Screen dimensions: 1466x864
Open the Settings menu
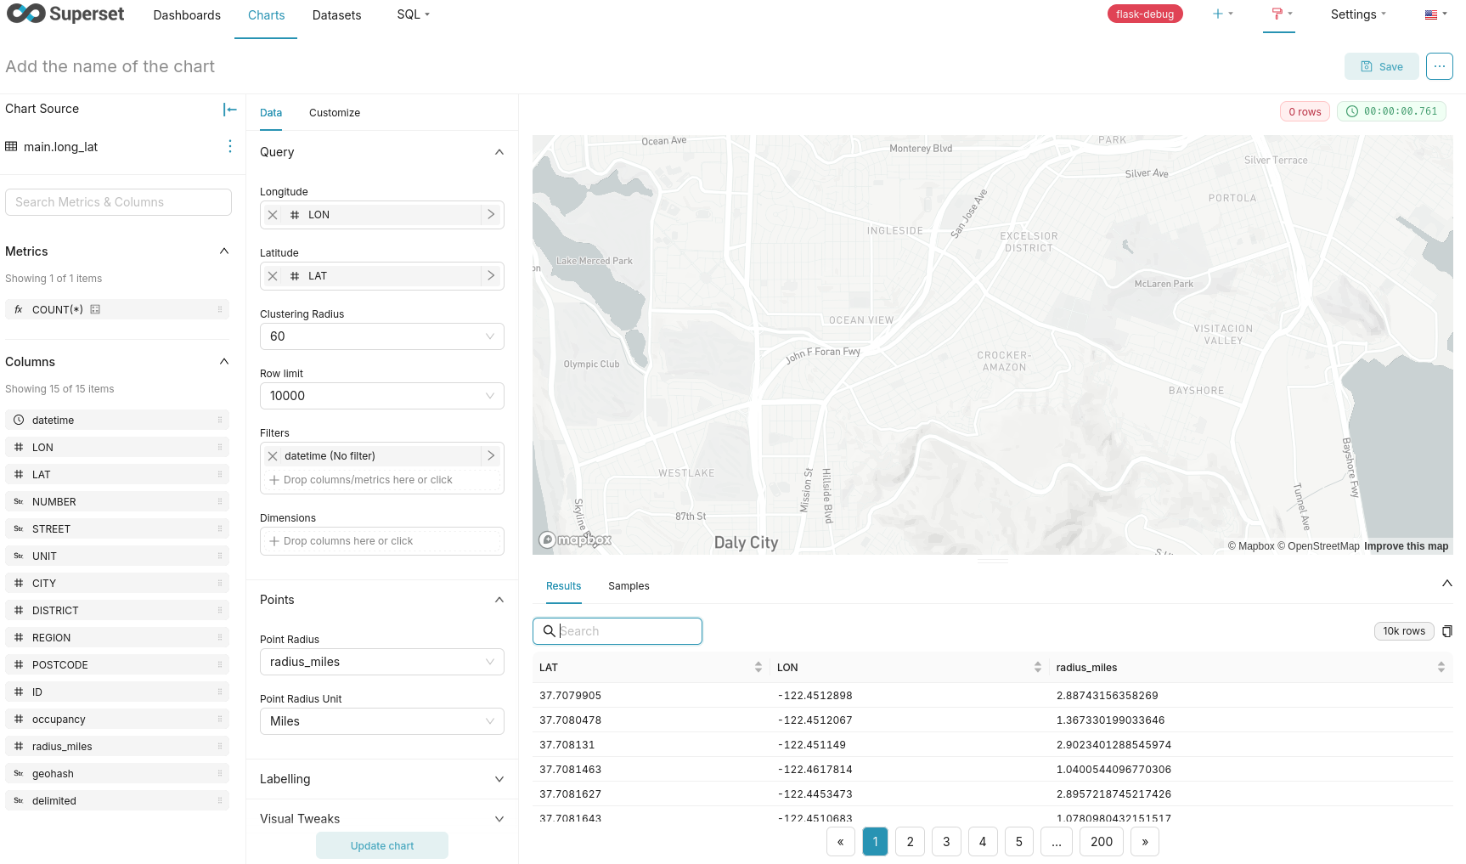[x=1358, y=14]
